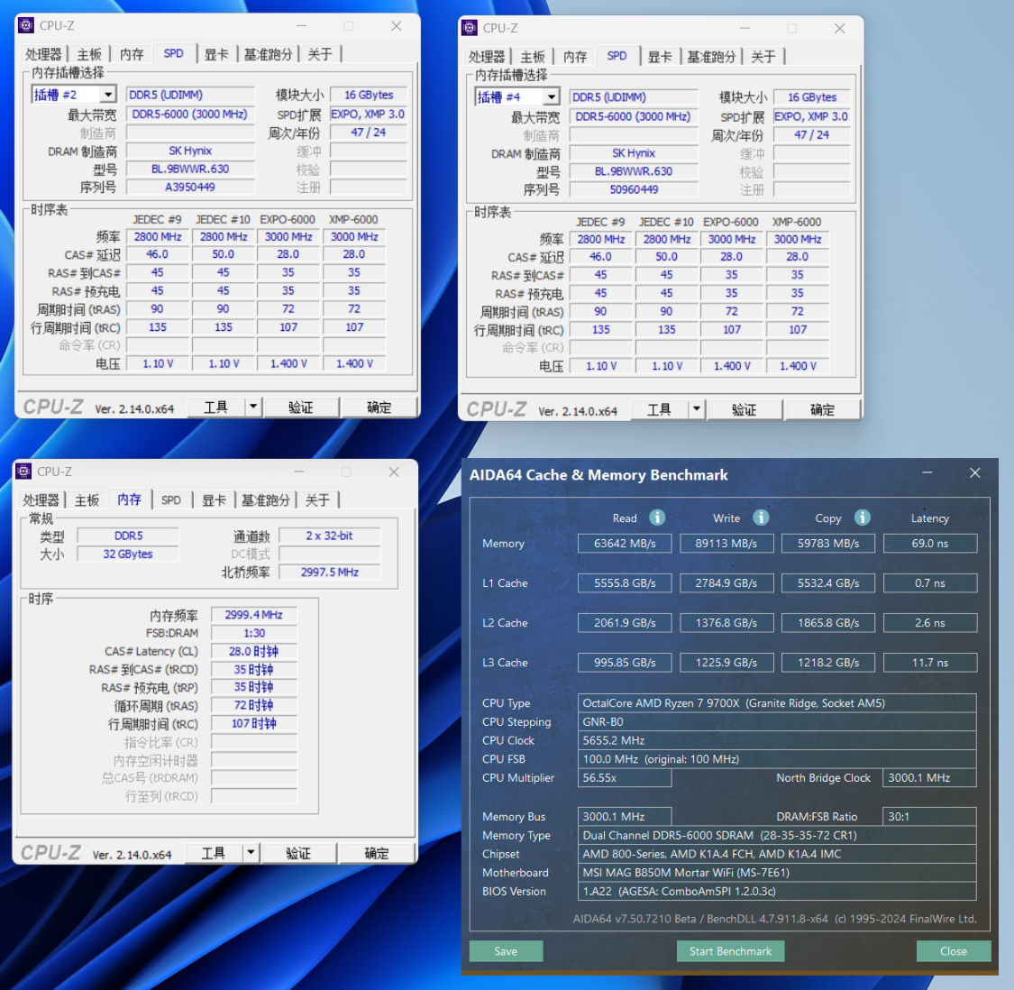1014x990 pixels.
Task: Click the Write info icon in AIDA64
Action: tap(761, 518)
